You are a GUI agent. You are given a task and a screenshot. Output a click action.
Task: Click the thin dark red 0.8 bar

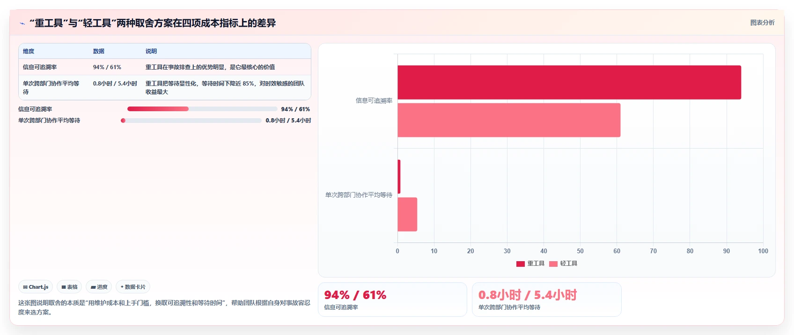pos(399,177)
